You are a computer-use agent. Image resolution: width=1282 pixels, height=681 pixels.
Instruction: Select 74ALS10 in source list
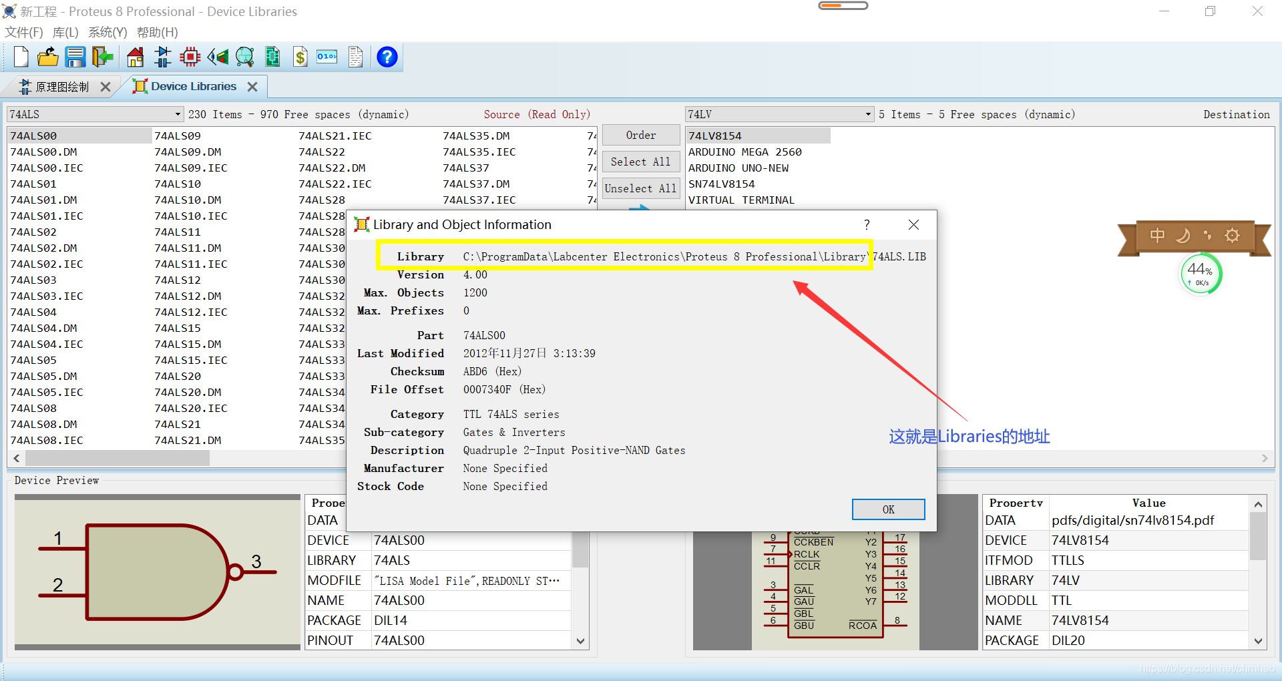coord(178,184)
